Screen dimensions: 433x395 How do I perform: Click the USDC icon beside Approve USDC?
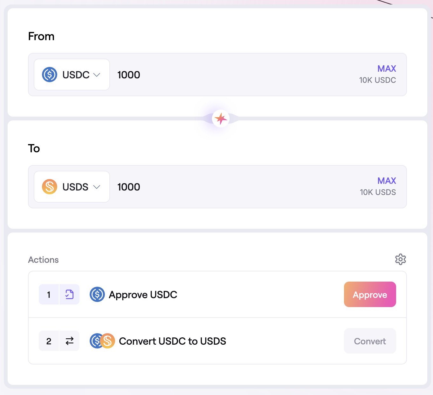(97, 294)
